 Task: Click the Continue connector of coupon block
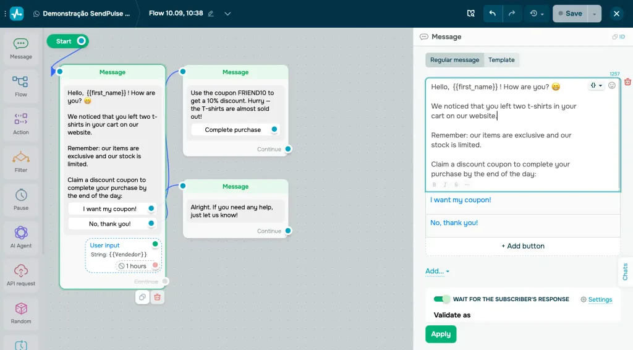click(288, 149)
